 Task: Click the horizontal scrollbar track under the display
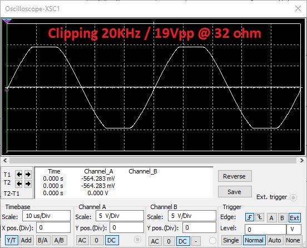point(153,161)
